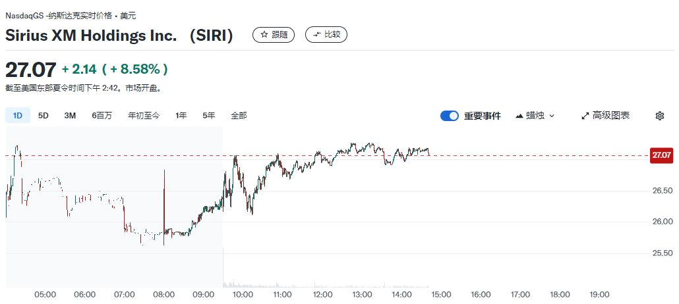Select the 年初至今 range tab
Viewport: 679px width, 304px height.
click(x=144, y=115)
